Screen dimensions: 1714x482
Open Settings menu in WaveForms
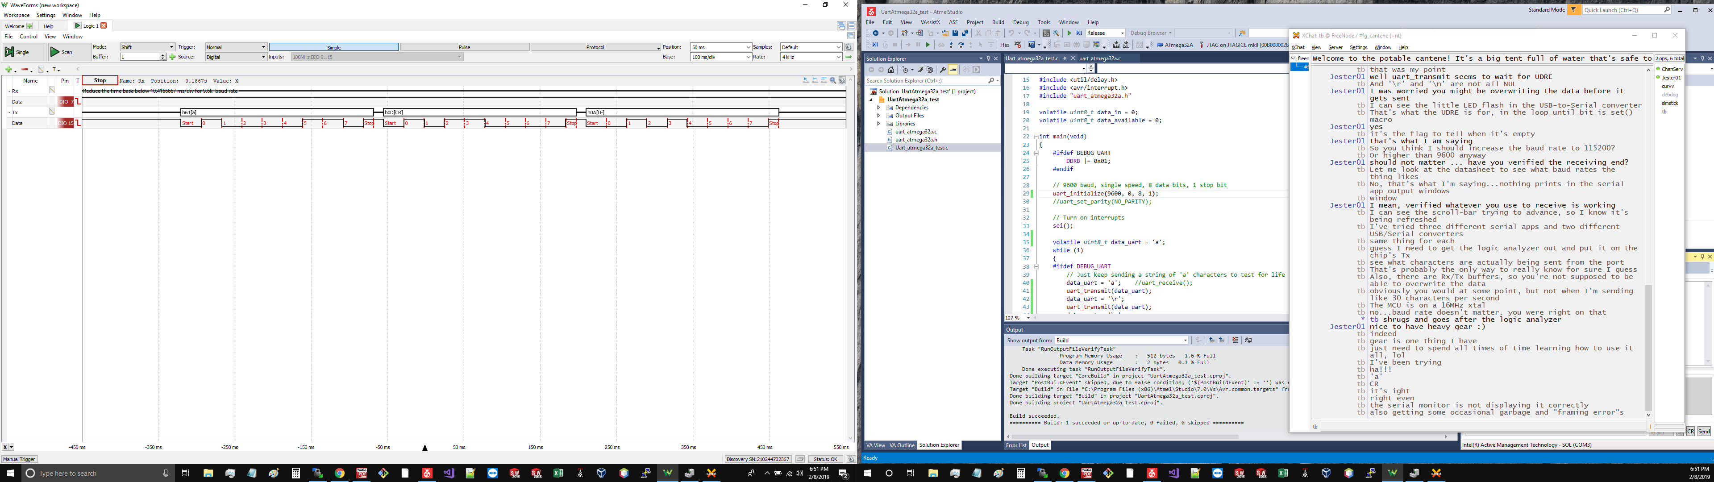coord(46,15)
